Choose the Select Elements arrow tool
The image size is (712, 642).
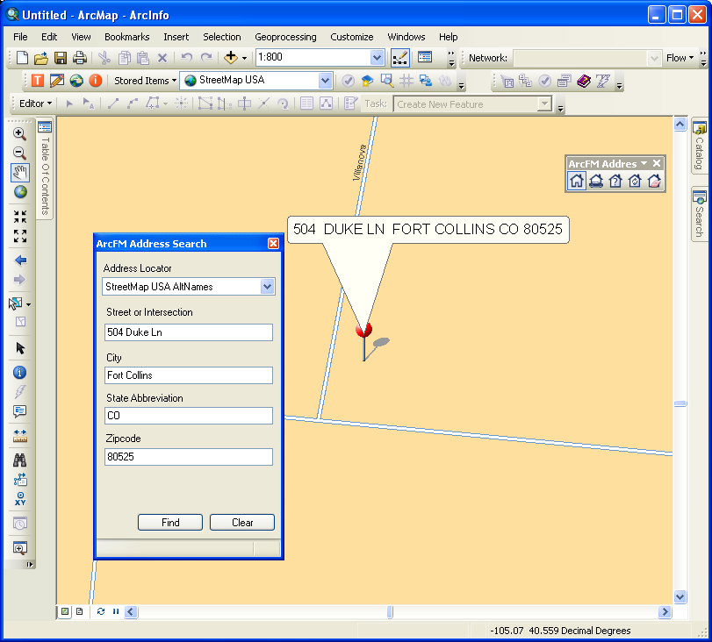20,348
